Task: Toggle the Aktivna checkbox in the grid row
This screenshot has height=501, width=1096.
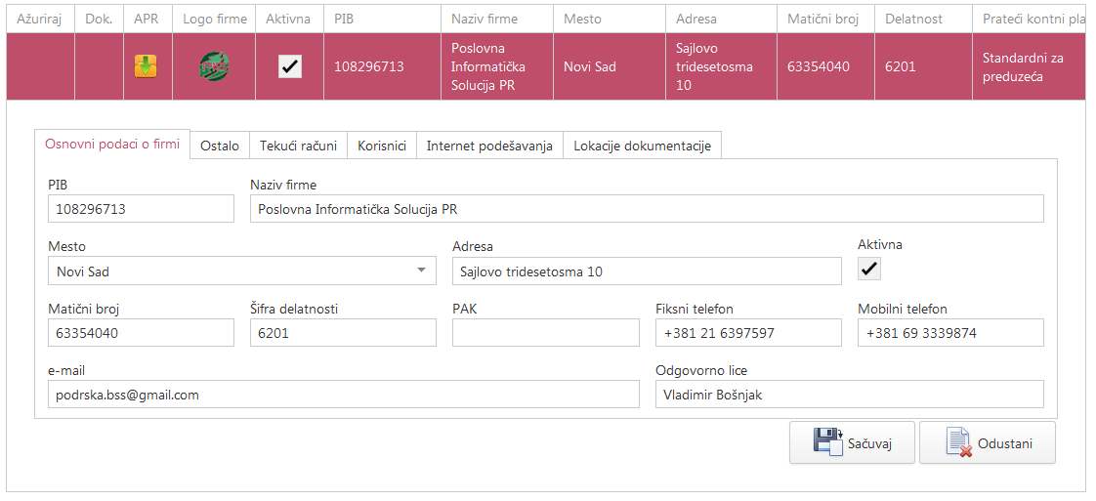Action: point(290,66)
